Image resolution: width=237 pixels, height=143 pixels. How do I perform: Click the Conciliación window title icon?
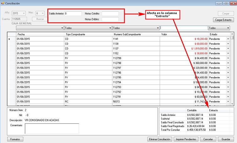pyautogui.click(x=3, y=3)
